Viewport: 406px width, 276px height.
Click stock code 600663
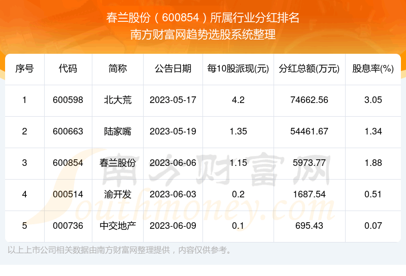coord(68,131)
